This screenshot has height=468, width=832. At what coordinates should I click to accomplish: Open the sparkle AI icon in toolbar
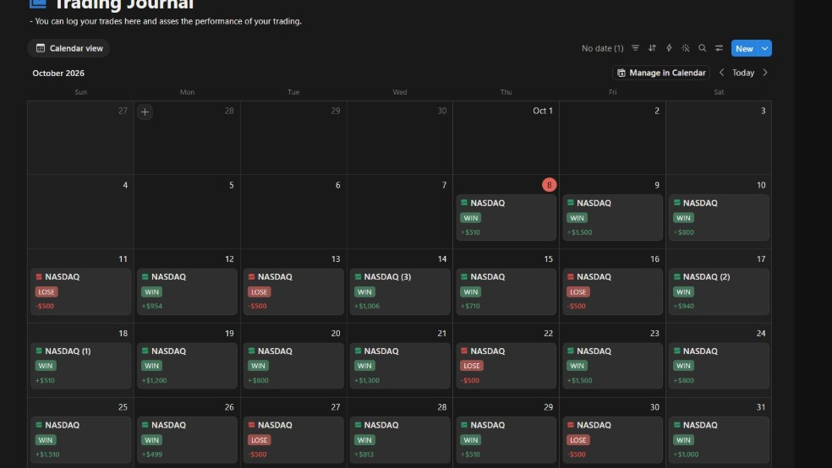[686, 48]
